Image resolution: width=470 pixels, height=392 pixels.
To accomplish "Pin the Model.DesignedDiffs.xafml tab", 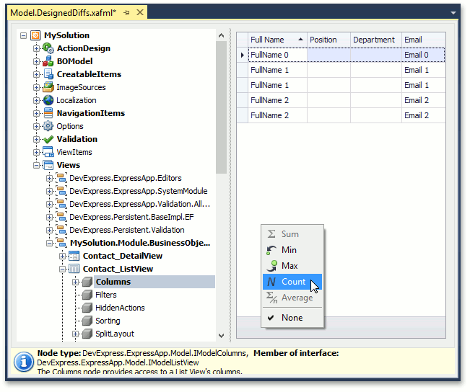I will [x=126, y=12].
